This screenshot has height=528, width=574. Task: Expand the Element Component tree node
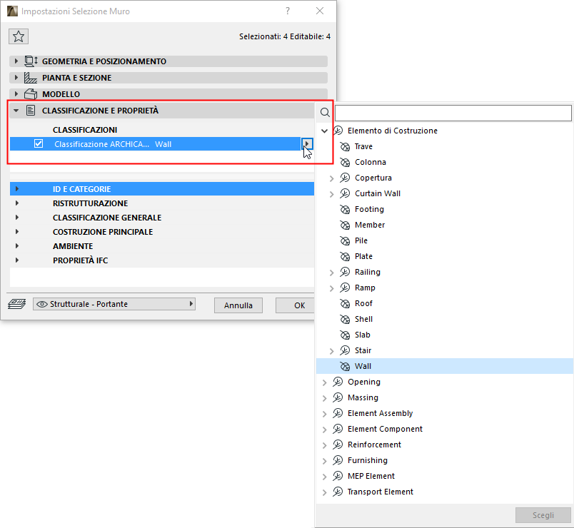coord(324,430)
